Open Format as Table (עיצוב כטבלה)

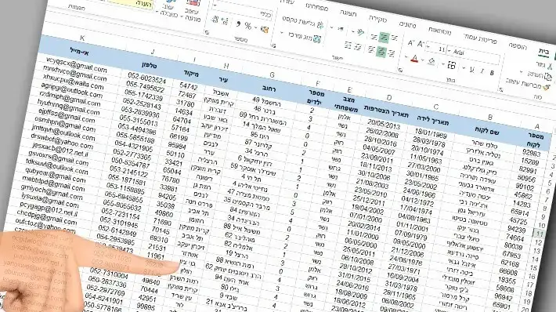(x=169, y=9)
